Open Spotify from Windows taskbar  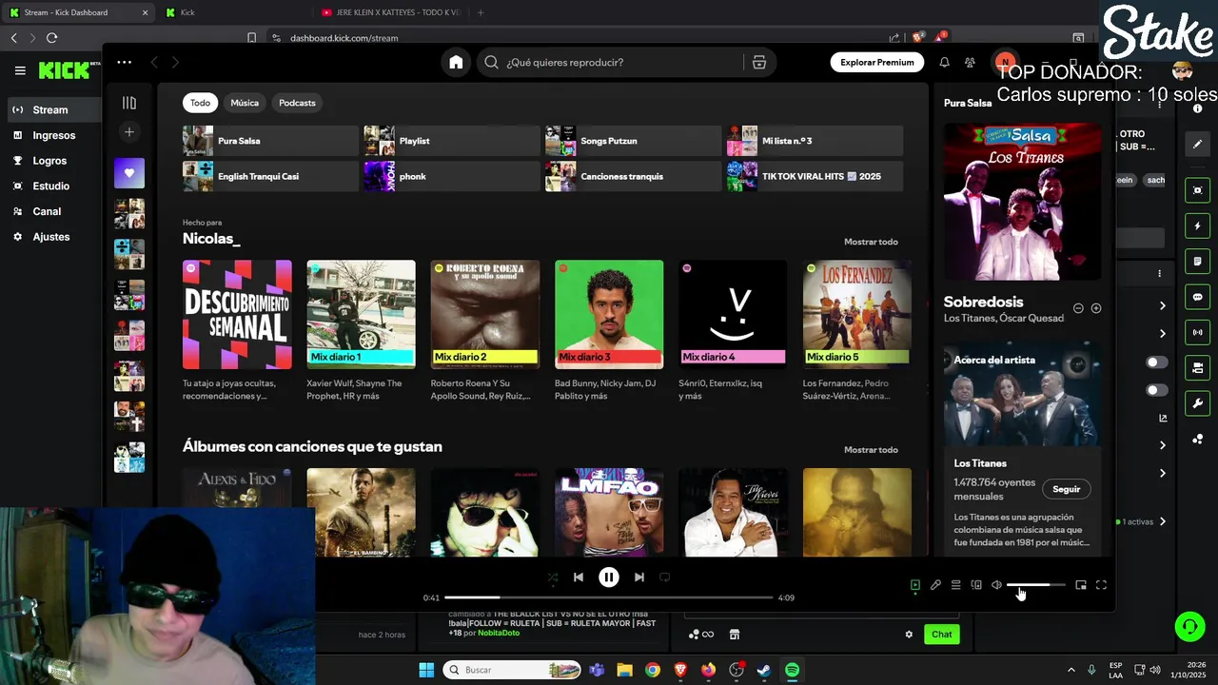coord(792,670)
